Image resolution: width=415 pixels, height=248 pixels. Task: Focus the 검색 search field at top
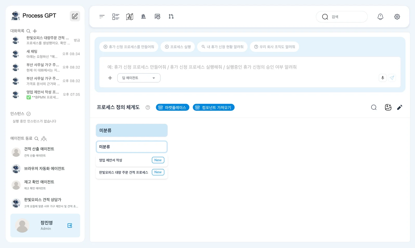coord(342,17)
